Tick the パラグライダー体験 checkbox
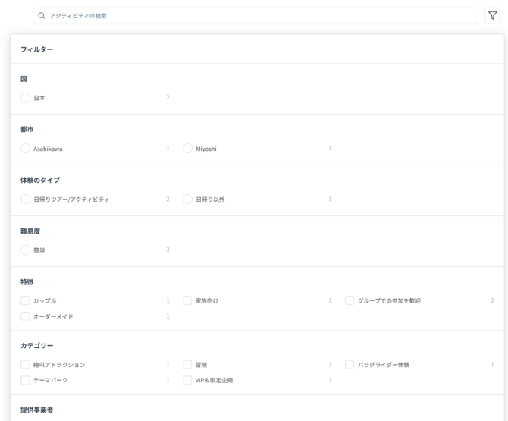508x421 pixels. pyautogui.click(x=350, y=365)
